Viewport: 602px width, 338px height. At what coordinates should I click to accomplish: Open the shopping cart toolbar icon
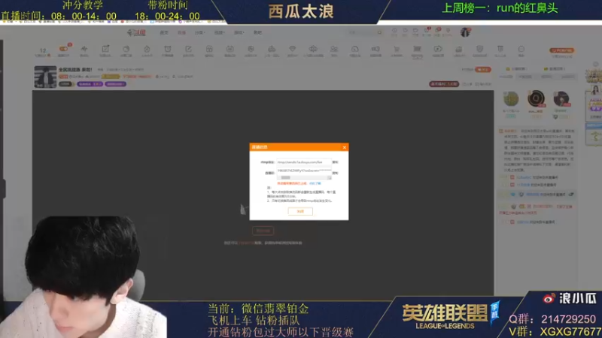pyautogui.click(x=397, y=49)
